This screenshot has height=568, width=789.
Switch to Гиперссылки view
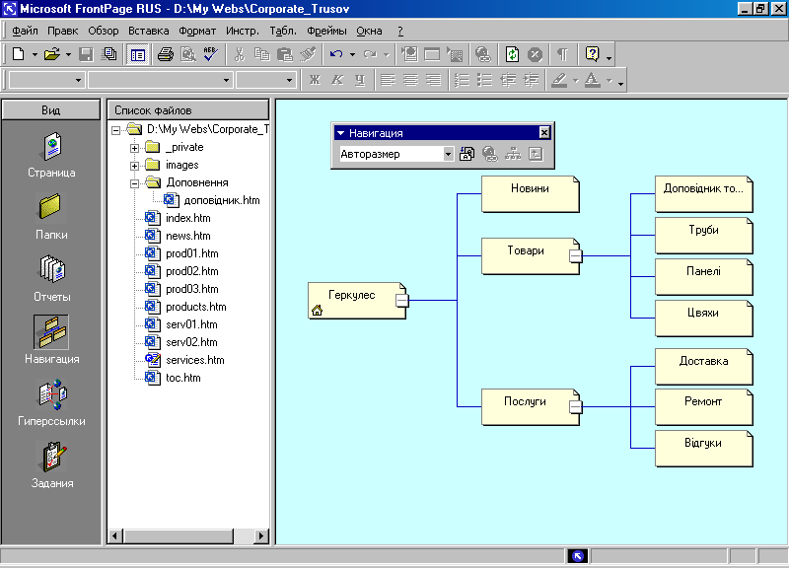click(52, 402)
